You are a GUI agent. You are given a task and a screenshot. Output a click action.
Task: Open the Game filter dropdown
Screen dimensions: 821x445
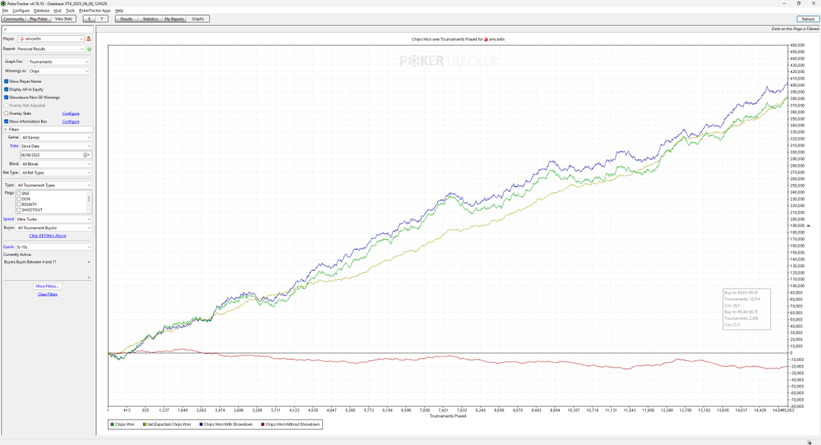pyautogui.click(x=56, y=137)
